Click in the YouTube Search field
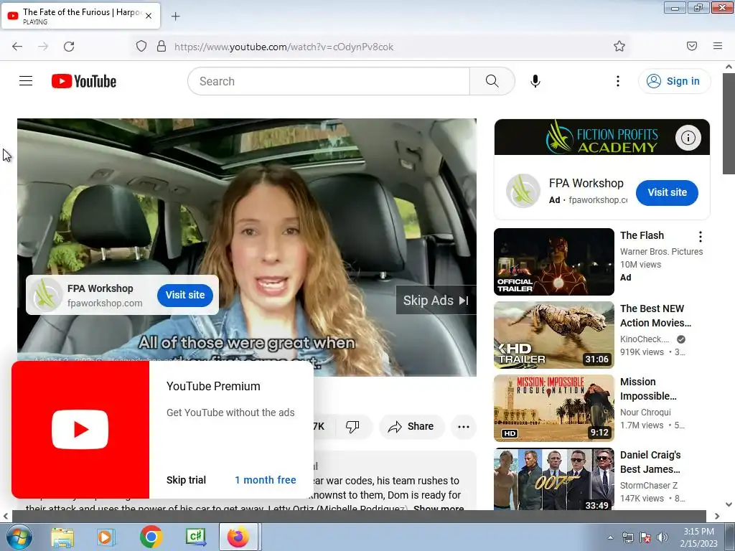The height and width of the screenshot is (551, 735). tap(329, 81)
